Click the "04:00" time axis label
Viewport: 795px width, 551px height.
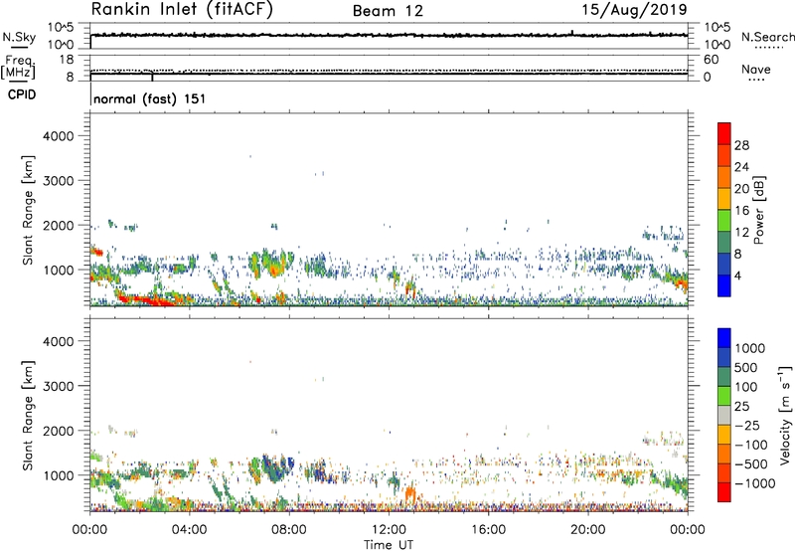tap(189, 529)
